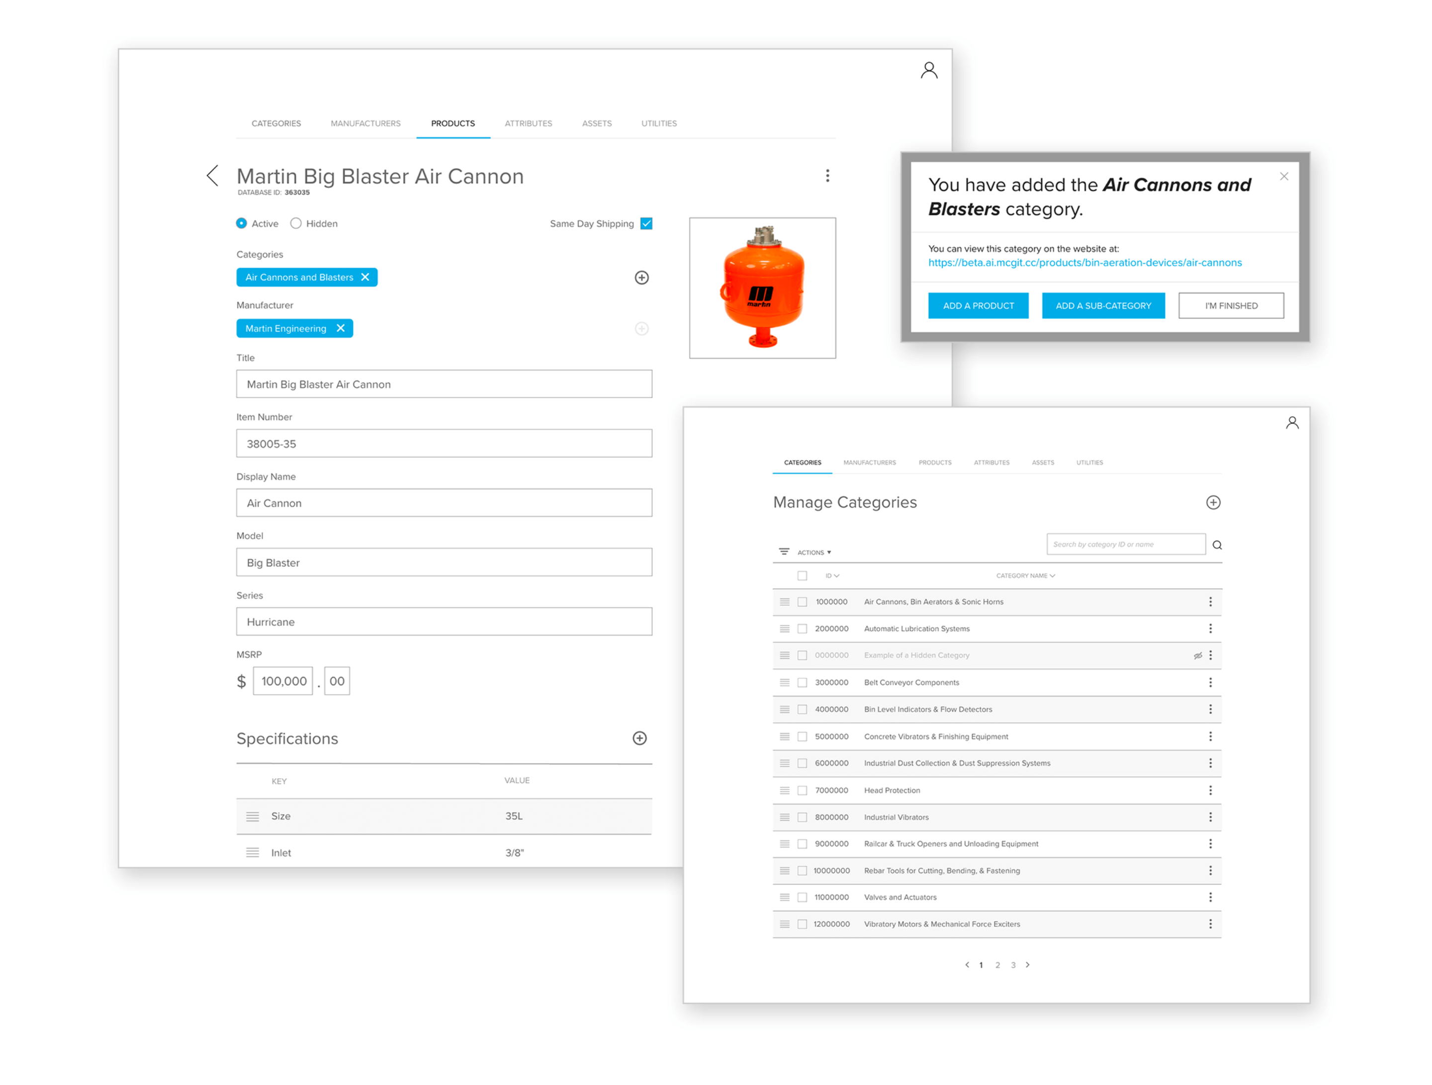This screenshot has height=1085, width=1432.
Task: Add a category with the plus icon in Categories row
Action: point(641,278)
